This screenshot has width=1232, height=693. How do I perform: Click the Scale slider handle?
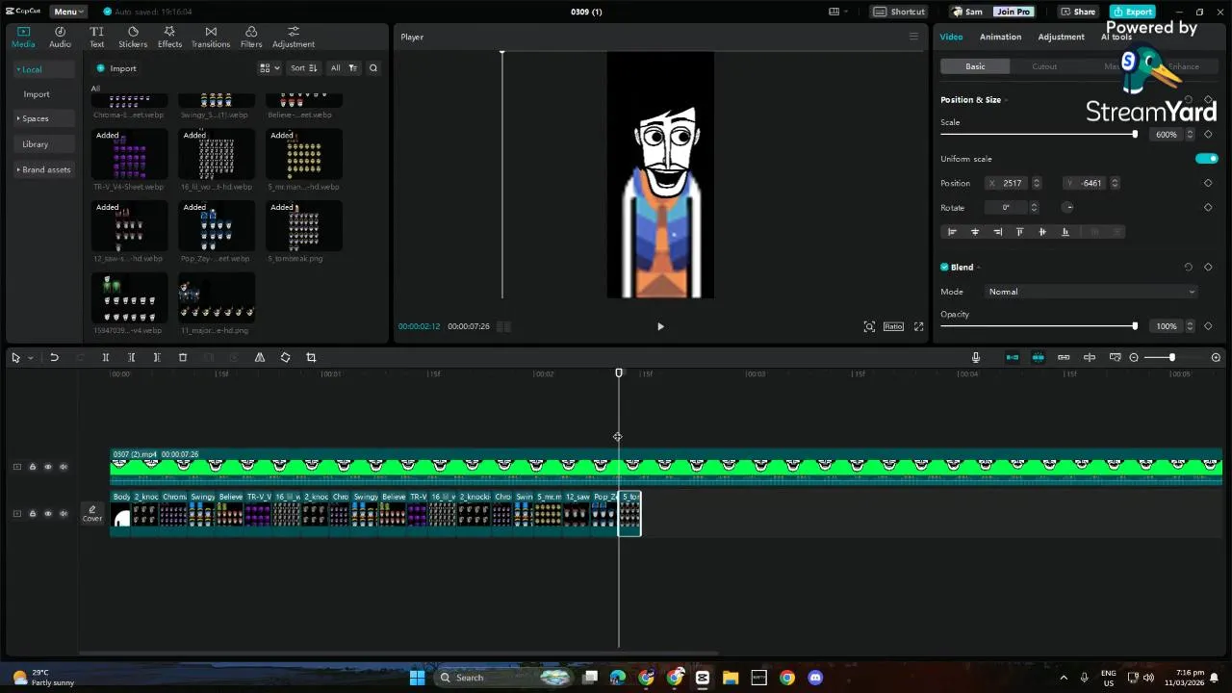(1135, 135)
